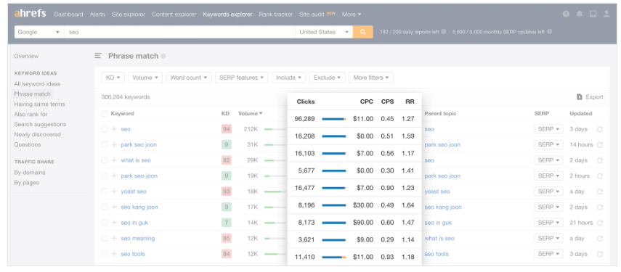Click the 11,410 clicks bar

(334, 257)
